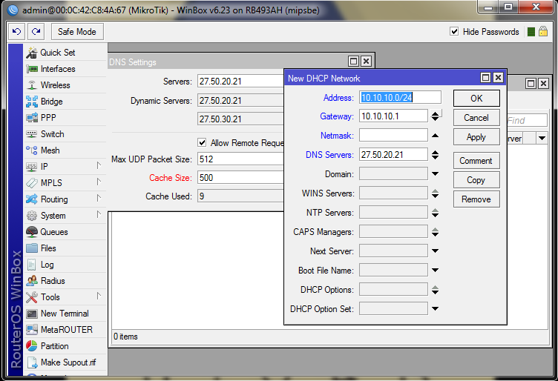
Task: Open the Wireless menu item
Action: click(65, 85)
